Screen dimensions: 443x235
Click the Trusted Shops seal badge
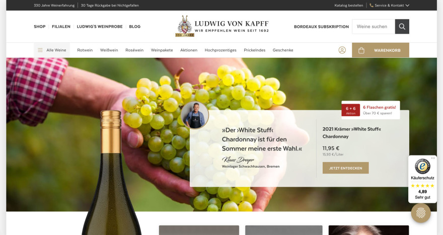pos(422,166)
